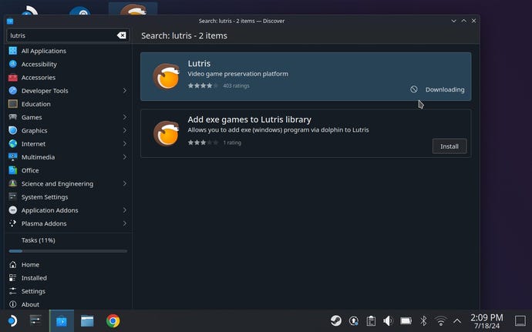Open the Settings page in Discover
Viewport: 532px width, 332px height.
(x=33, y=291)
